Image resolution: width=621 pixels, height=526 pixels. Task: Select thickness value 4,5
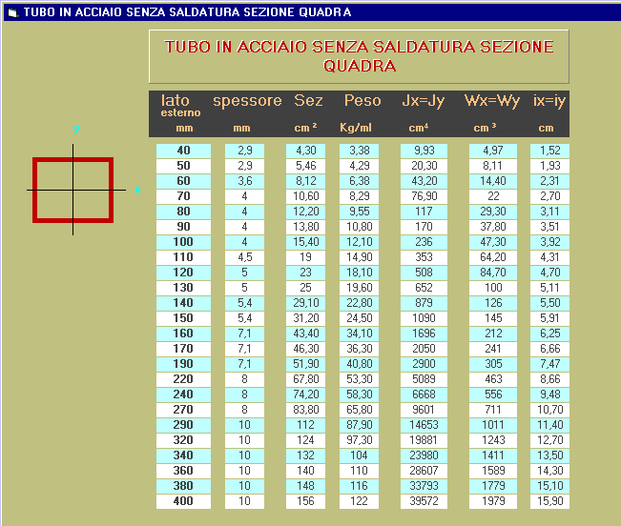pos(244,257)
